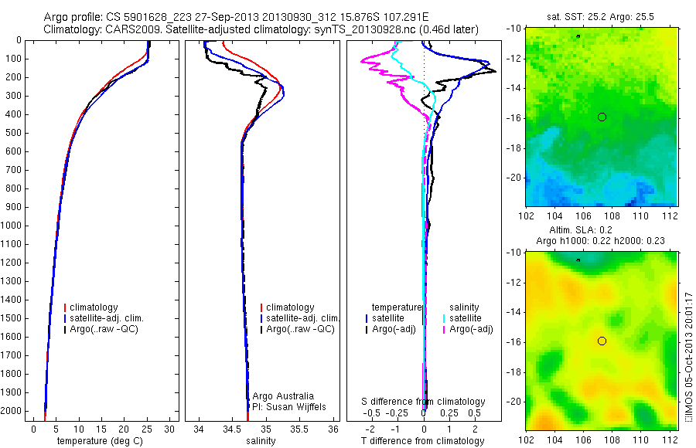696x448 pixels.
Task: Click the 'temperature (deg C)' axis label
Action: (100, 441)
